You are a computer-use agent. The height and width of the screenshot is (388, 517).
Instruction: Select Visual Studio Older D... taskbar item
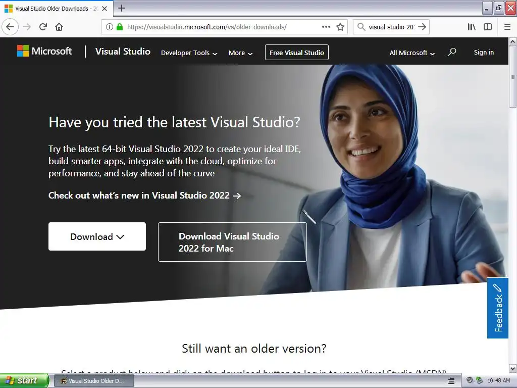coord(94,381)
